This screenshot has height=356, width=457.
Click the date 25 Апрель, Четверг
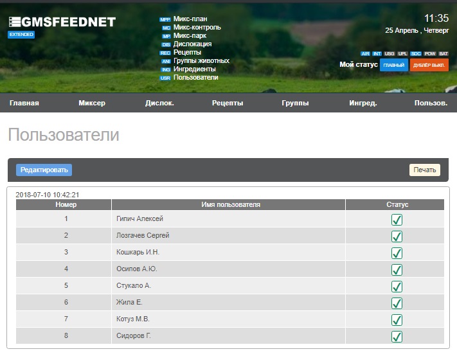coord(417,30)
